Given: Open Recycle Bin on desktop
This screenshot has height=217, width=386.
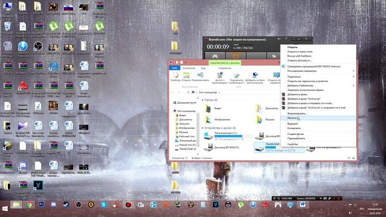Looking at the screenshot, I should [x=7, y=28].
